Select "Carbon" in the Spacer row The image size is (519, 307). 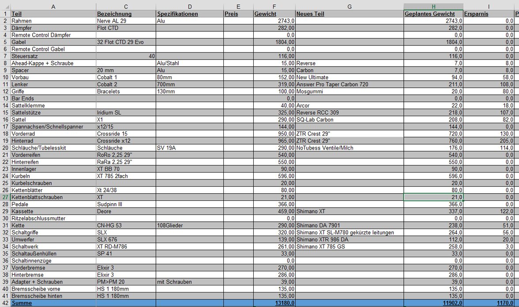(x=349, y=70)
